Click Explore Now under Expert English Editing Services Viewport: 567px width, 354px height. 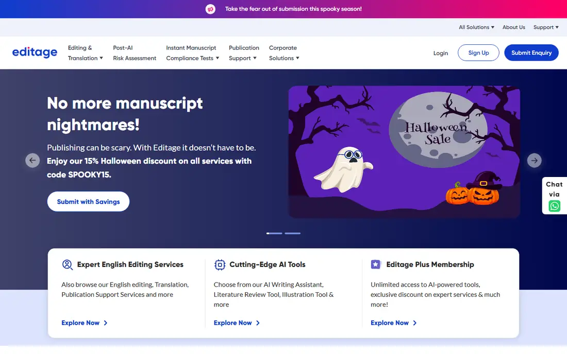[x=80, y=323]
